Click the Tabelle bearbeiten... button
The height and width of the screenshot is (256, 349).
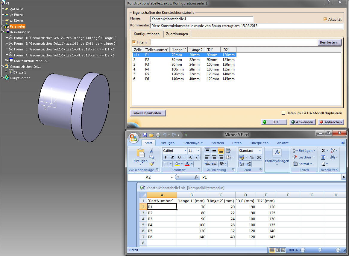148,113
